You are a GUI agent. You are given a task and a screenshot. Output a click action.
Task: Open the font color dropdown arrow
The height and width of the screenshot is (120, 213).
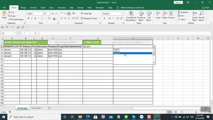pyautogui.click(x=57, y=18)
